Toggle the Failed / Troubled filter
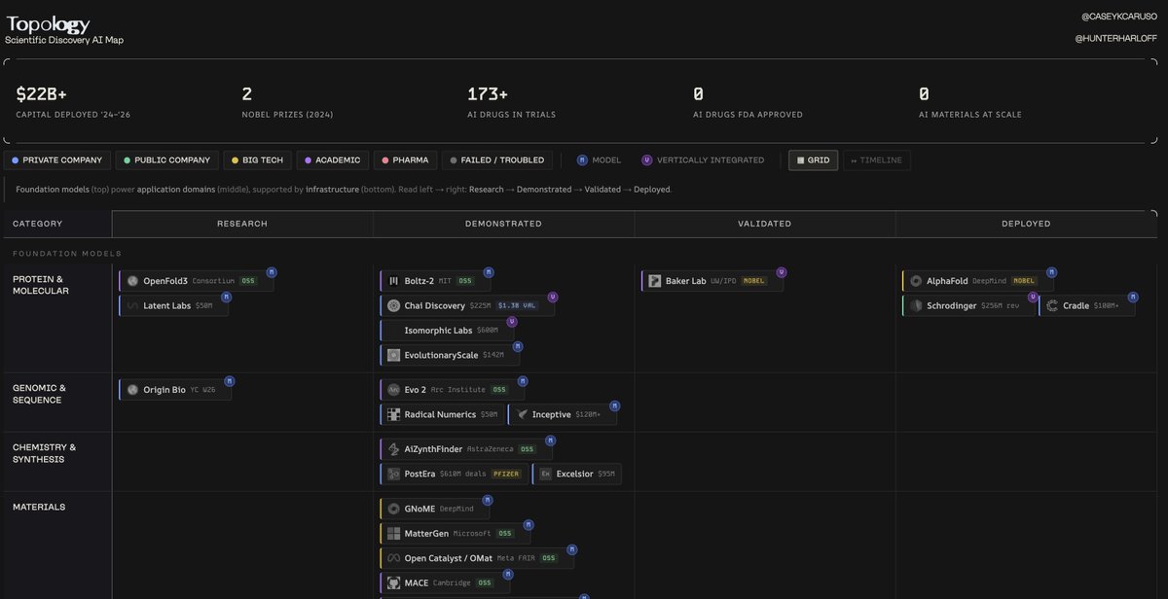This screenshot has height=599, width=1168. click(x=497, y=160)
